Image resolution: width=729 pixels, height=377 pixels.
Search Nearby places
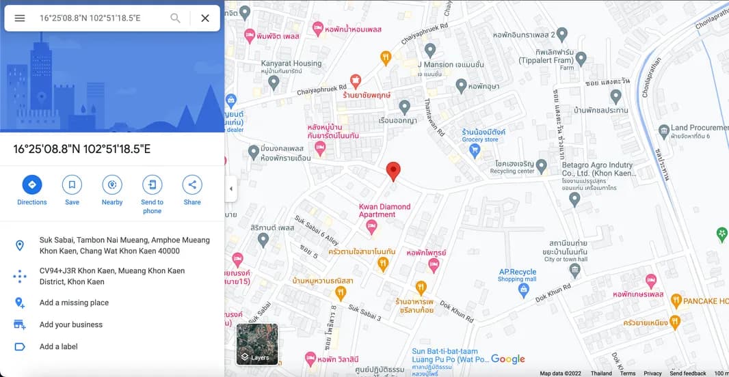(x=112, y=185)
